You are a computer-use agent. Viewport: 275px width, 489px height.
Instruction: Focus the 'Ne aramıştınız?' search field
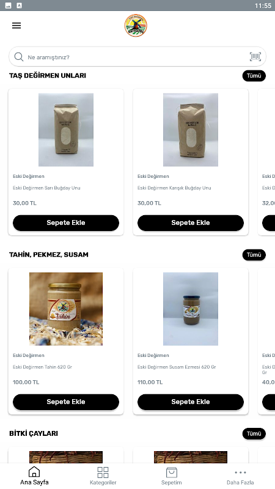tap(137, 57)
